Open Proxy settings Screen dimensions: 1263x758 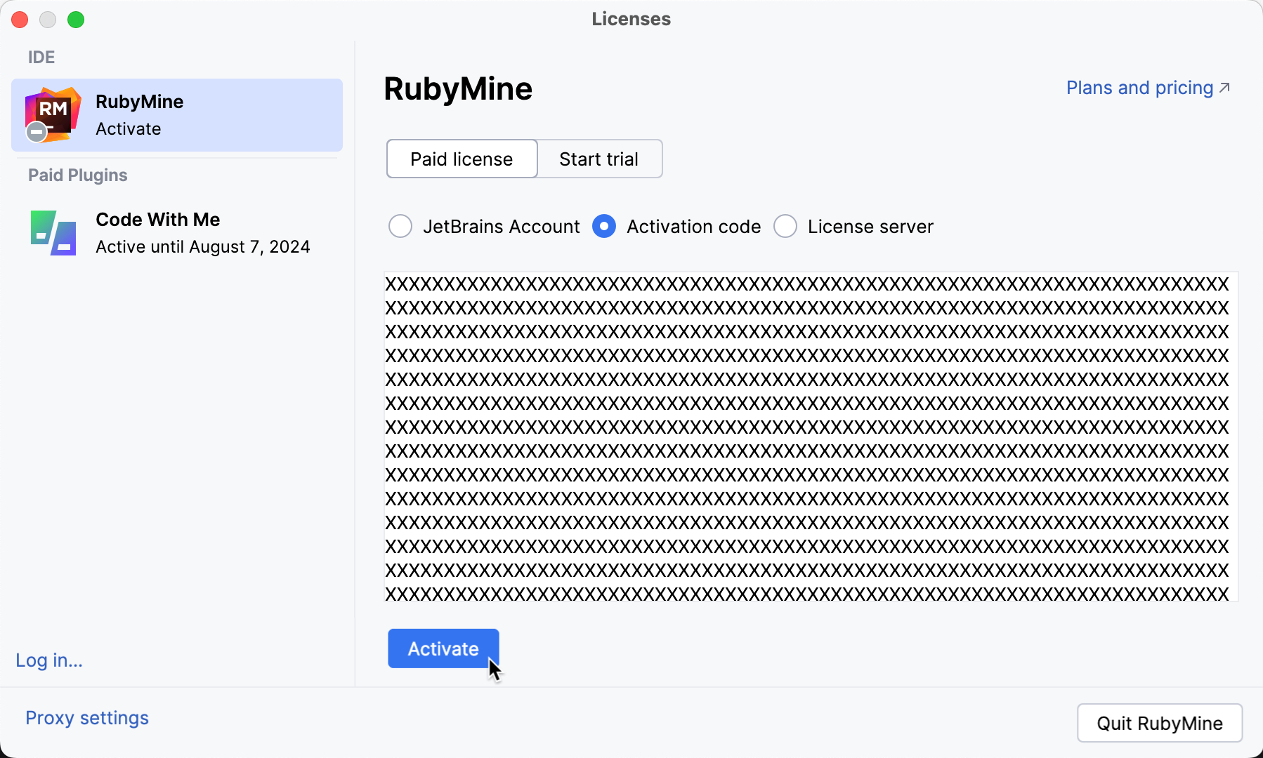point(86,717)
